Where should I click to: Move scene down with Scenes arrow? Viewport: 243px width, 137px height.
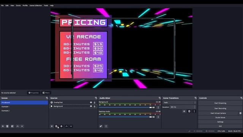[x=22, y=126]
